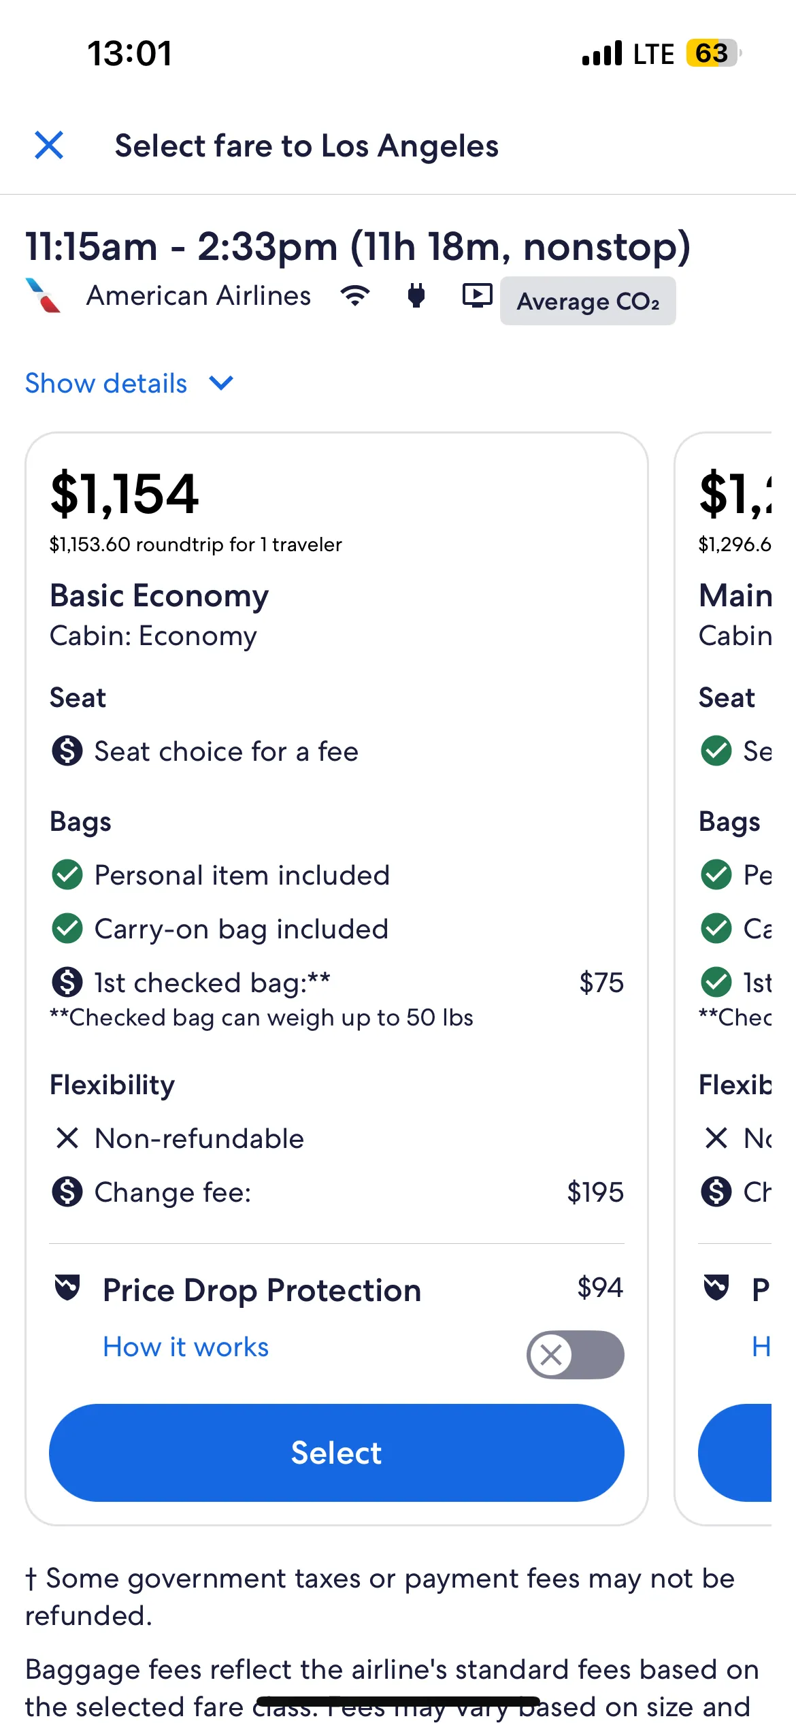
Task: Enable the Price Drop Protection toggle
Action: click(x=575, y=1355)
